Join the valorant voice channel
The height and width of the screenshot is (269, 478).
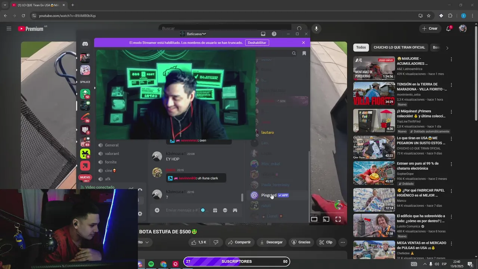[x=112, y=154]
